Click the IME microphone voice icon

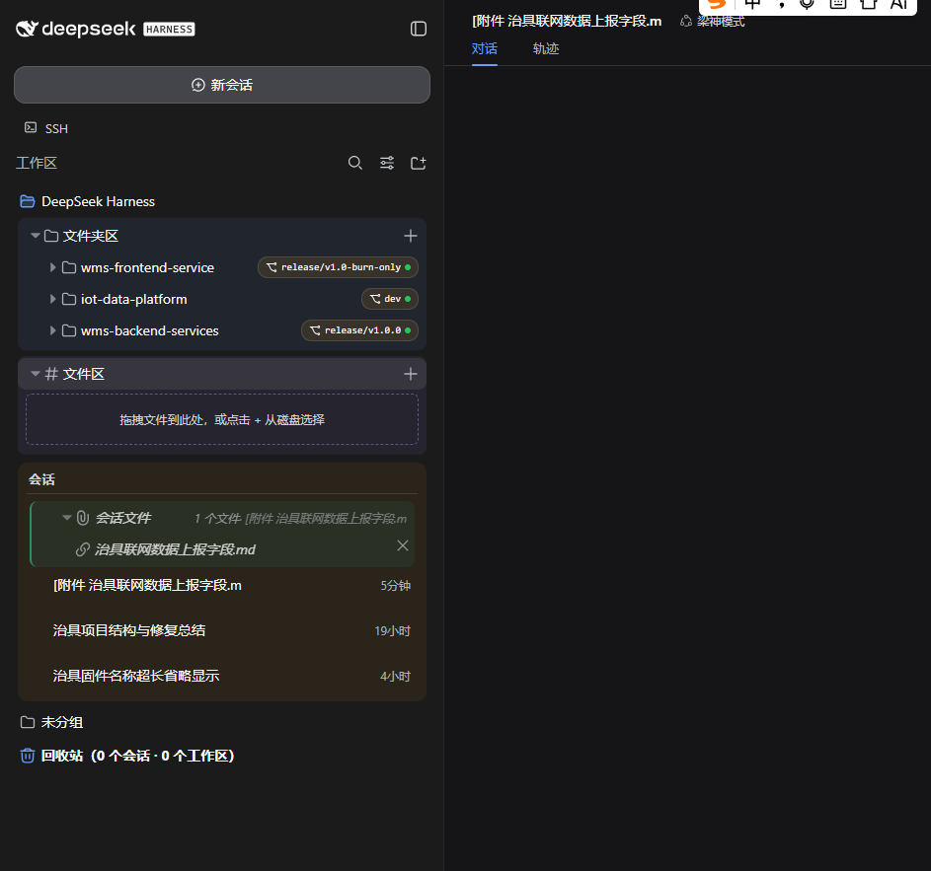click(807, 4)
